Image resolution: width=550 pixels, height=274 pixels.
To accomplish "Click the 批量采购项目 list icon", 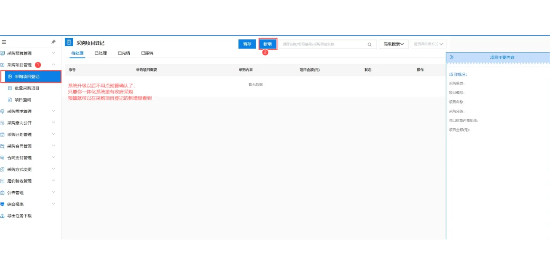I will click(10, 88).
